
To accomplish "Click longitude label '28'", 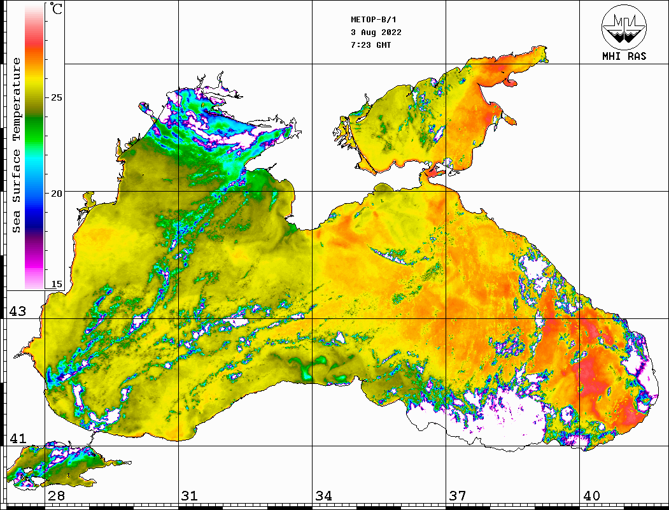I will coord(56,496).
